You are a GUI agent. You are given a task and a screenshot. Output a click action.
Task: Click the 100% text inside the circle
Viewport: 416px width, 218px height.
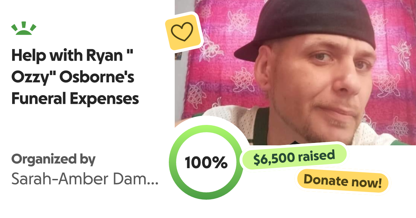click(206, 163)
